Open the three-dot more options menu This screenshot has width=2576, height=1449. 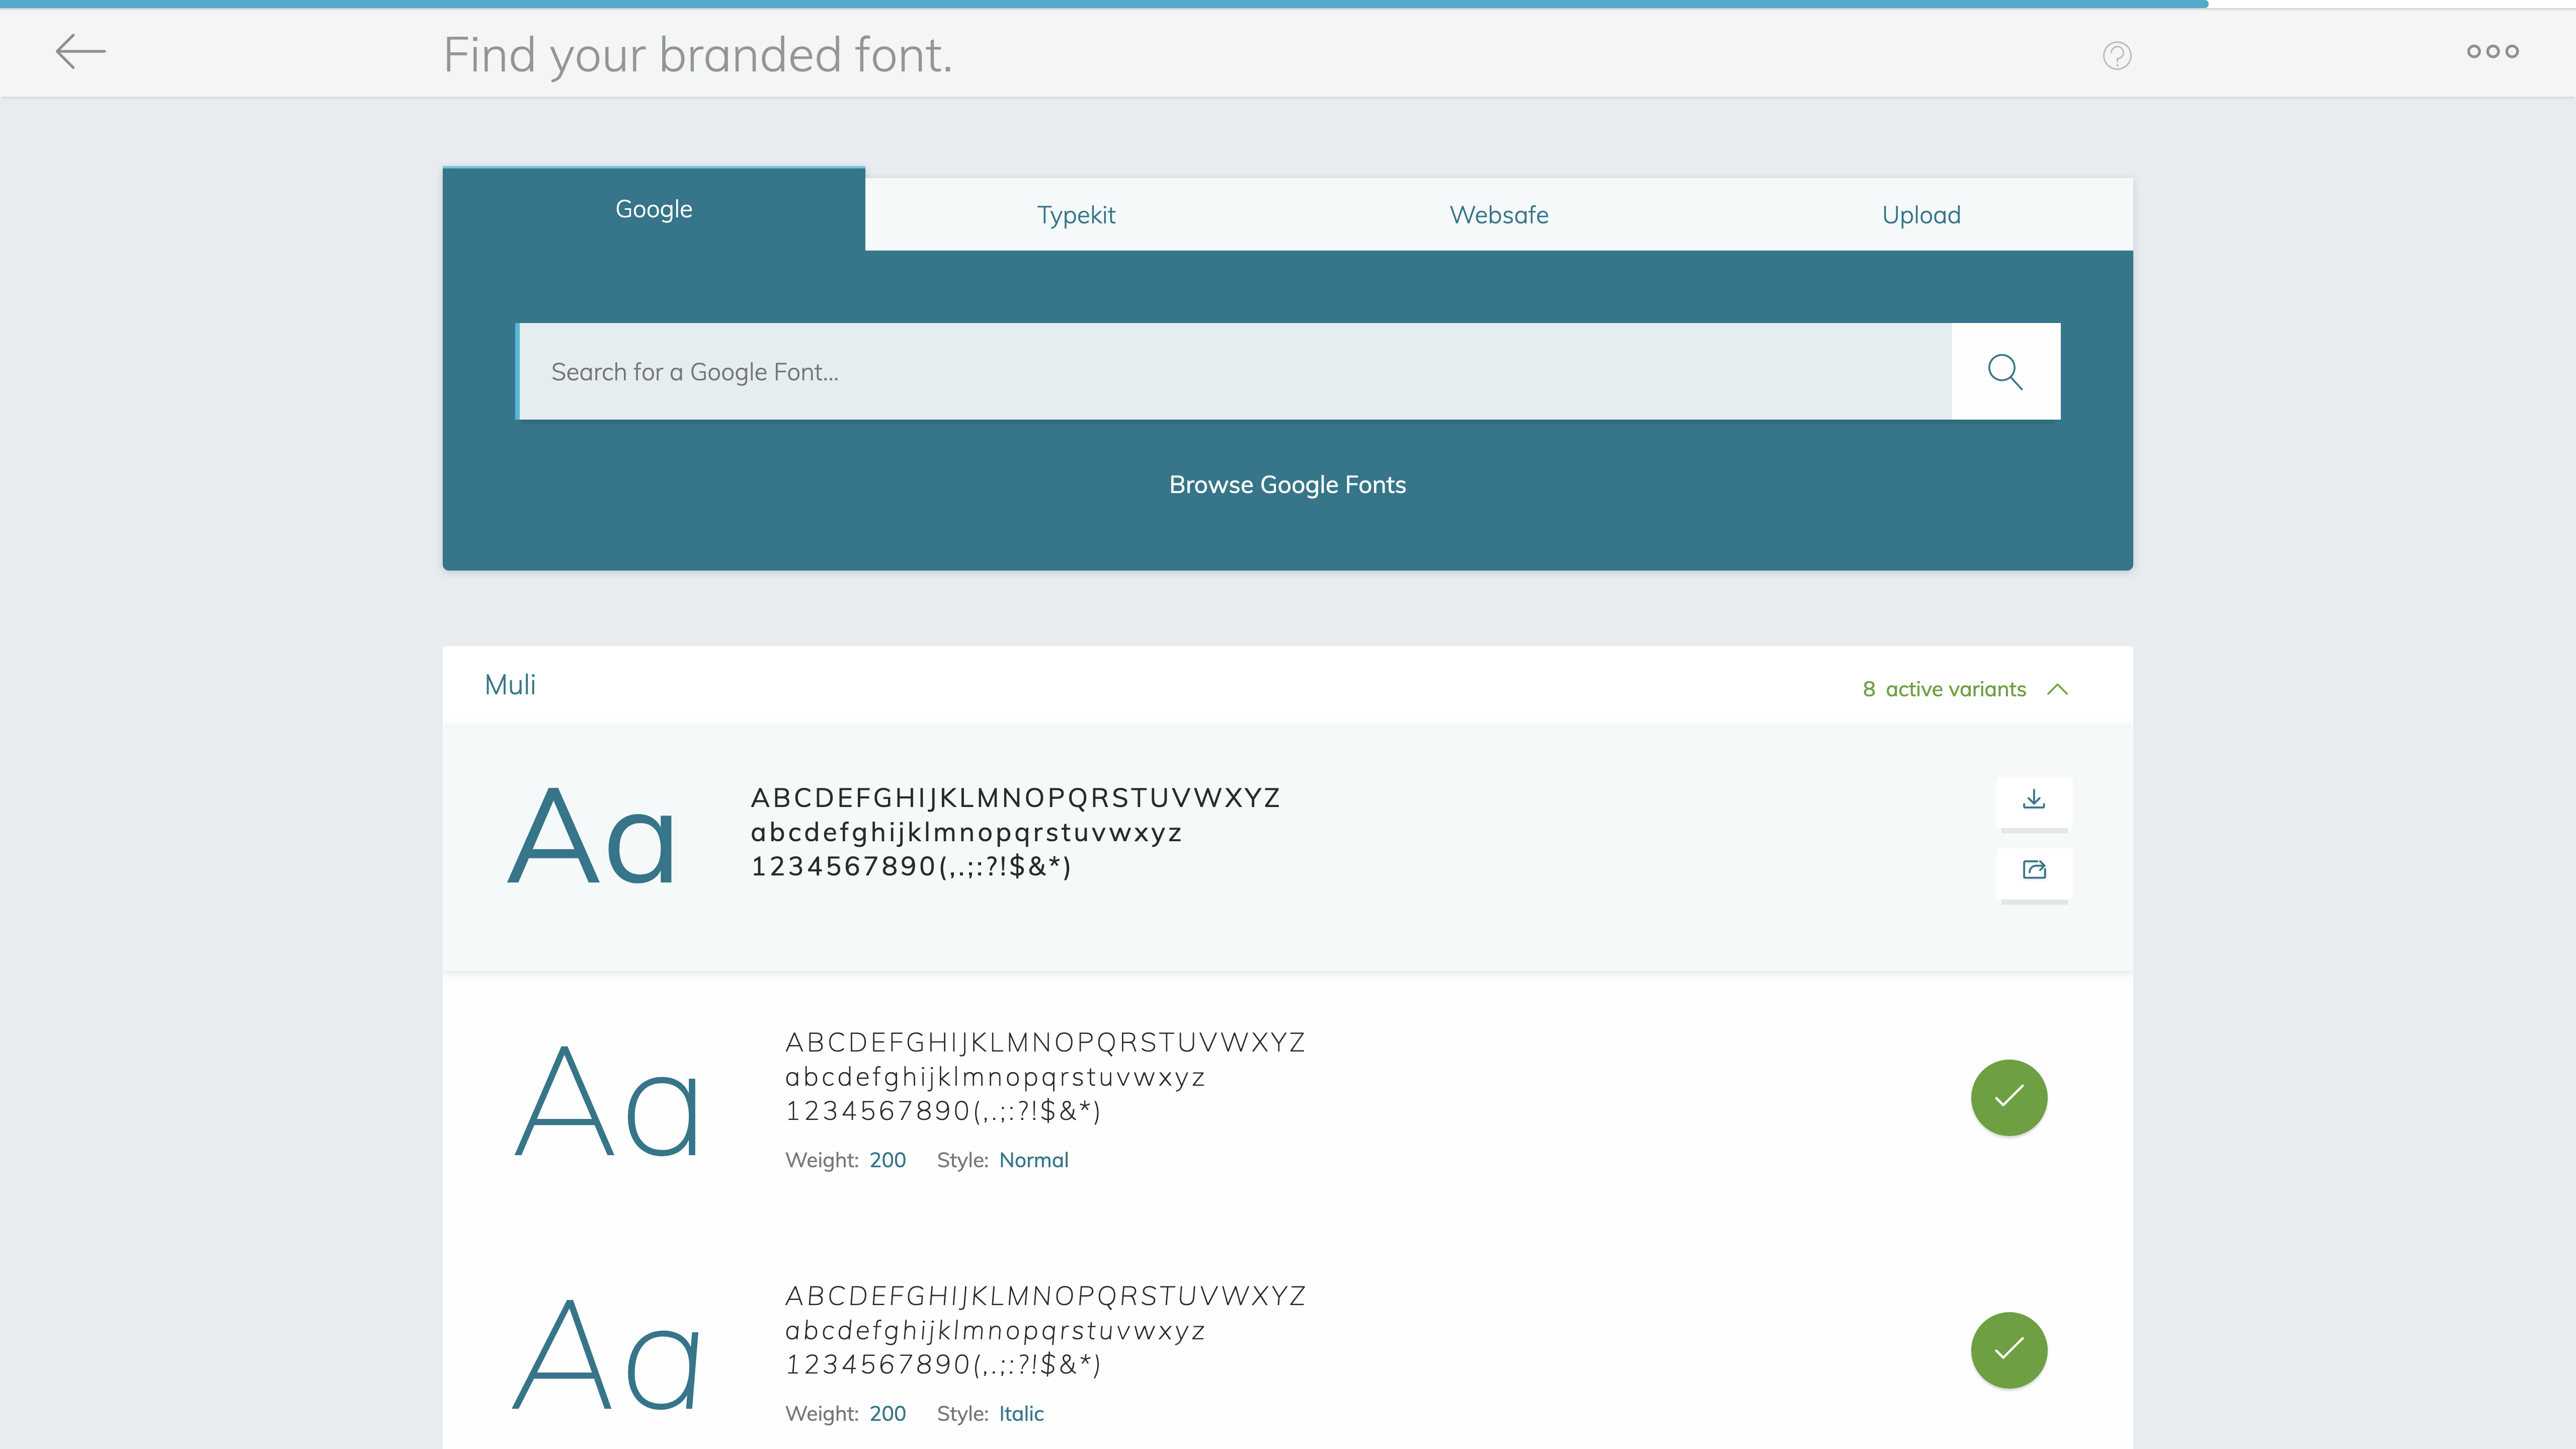(x=2492, y=52)
